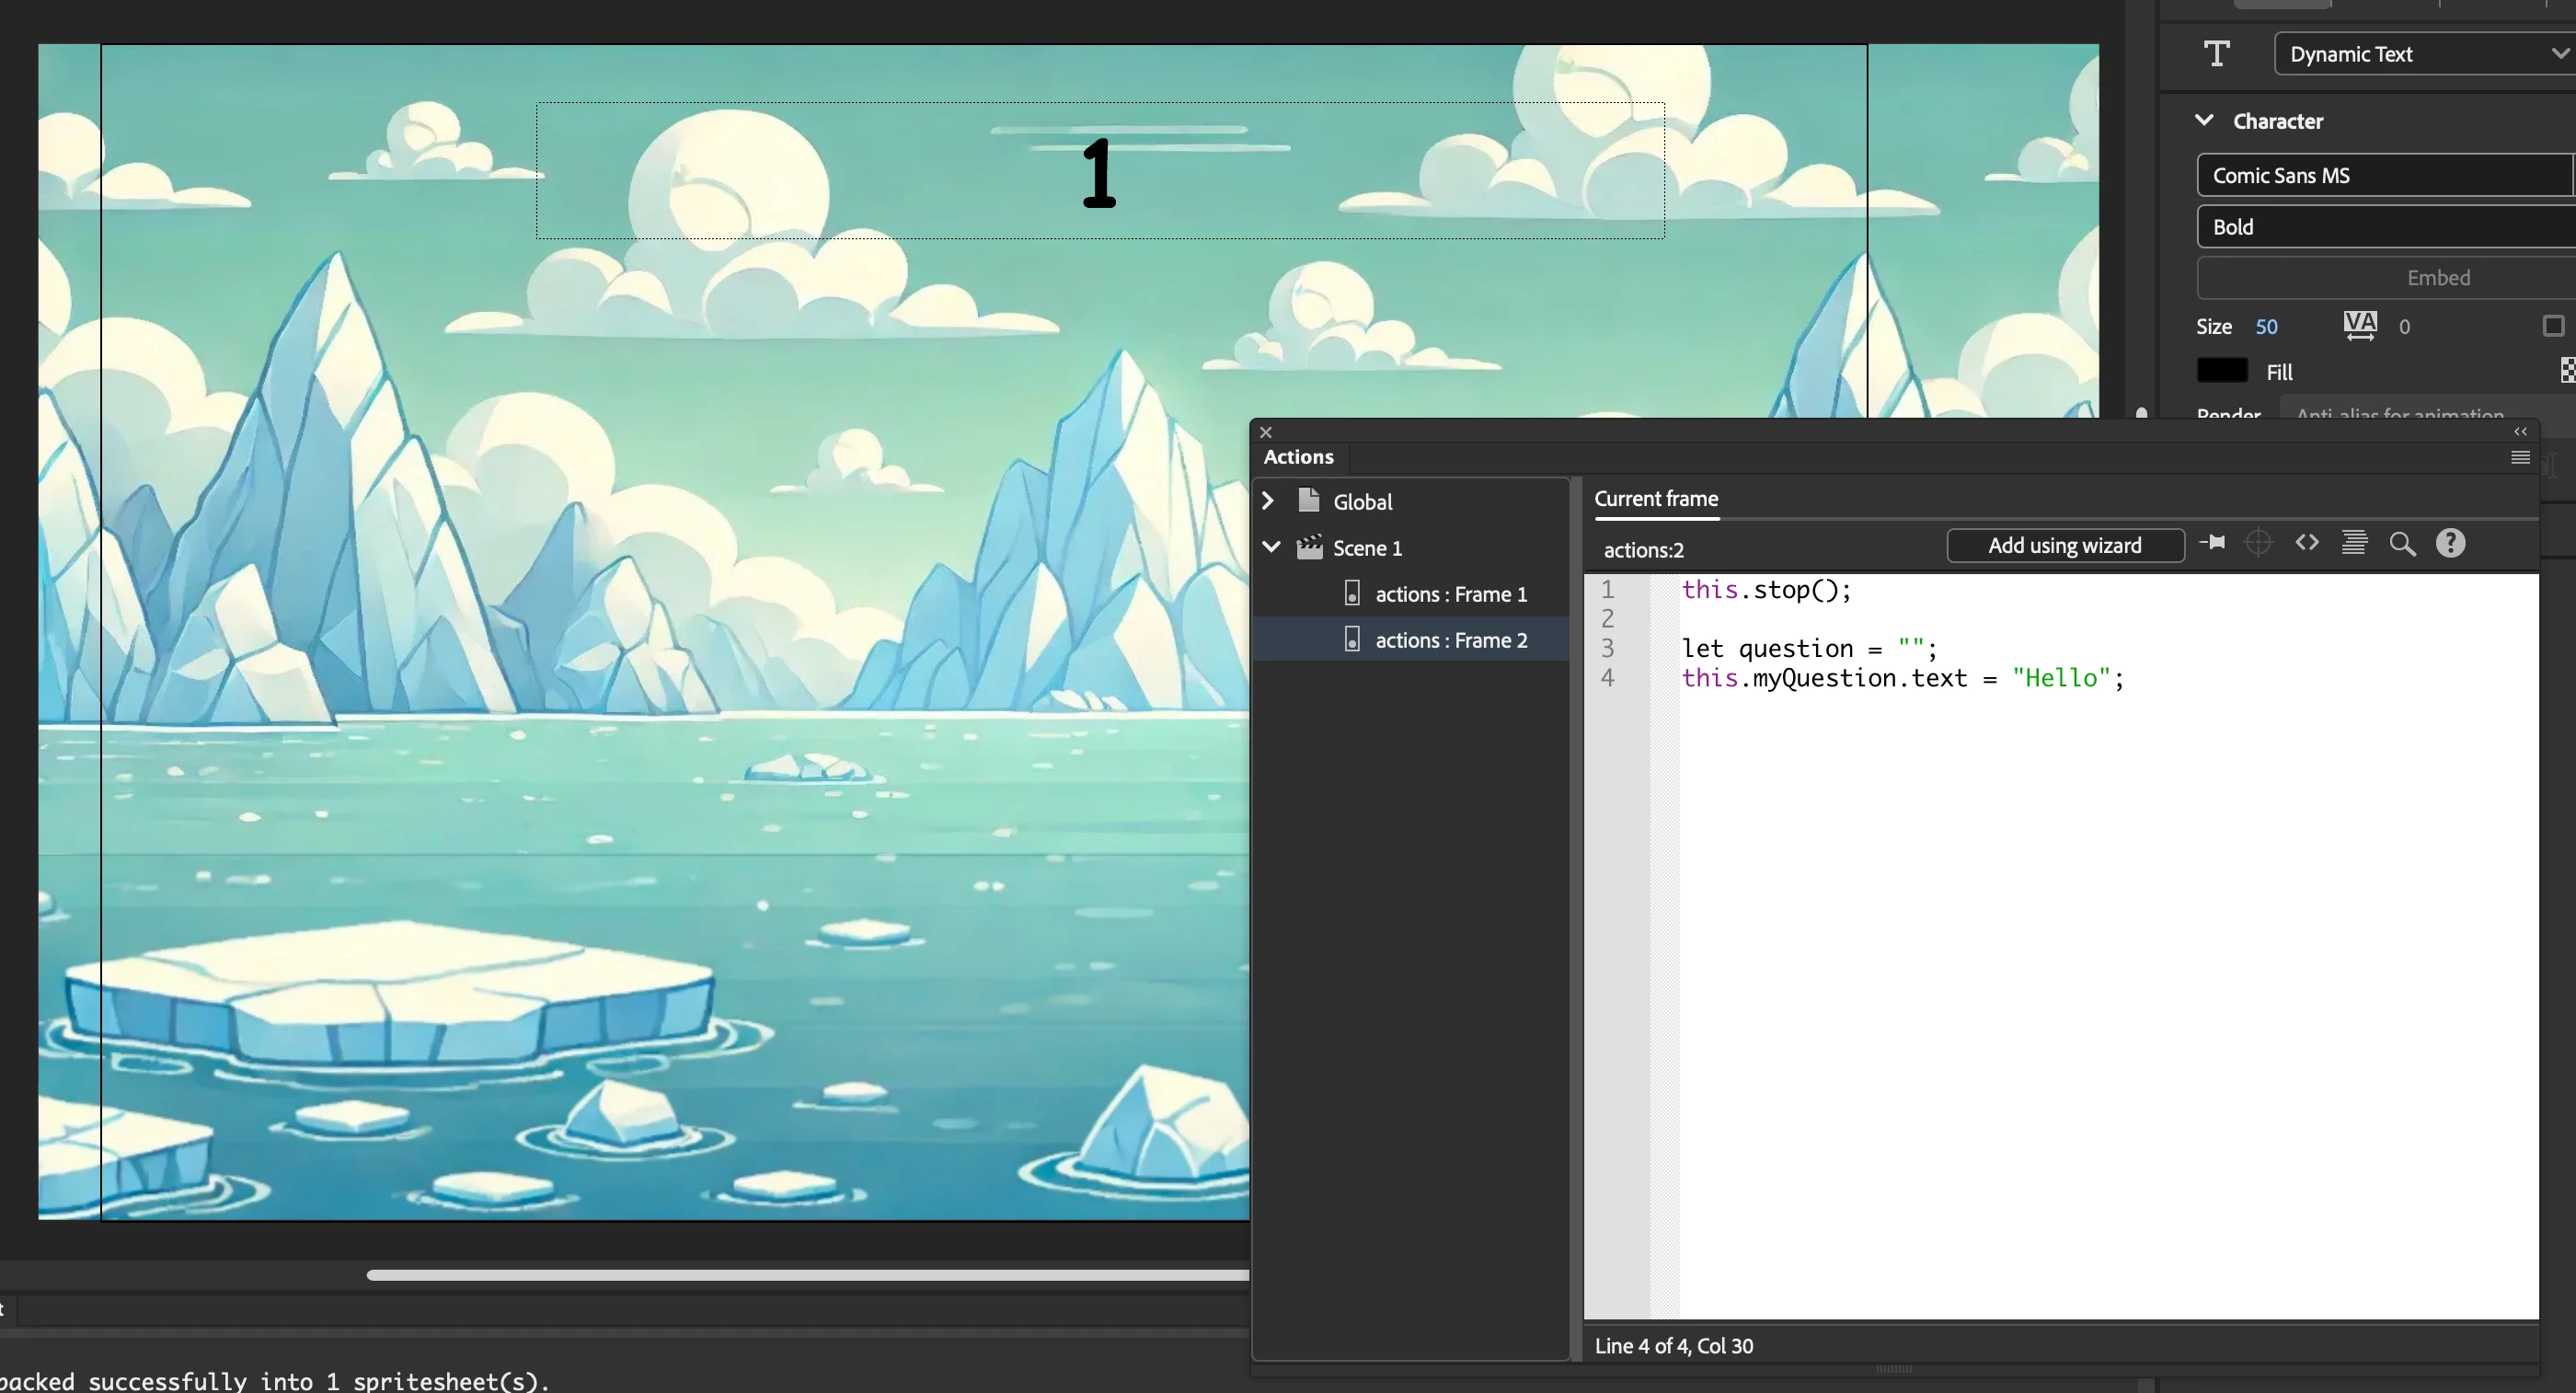Image resolution: width=2576 pixels, height=1393 pixels.
Task: Open the find magnifier in Actions
Action: coord(2402,544)
